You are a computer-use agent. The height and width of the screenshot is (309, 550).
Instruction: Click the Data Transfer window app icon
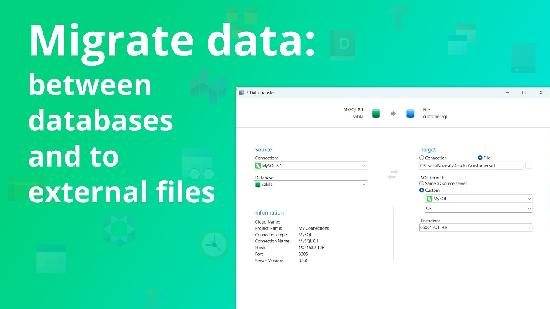click(241, 93)
